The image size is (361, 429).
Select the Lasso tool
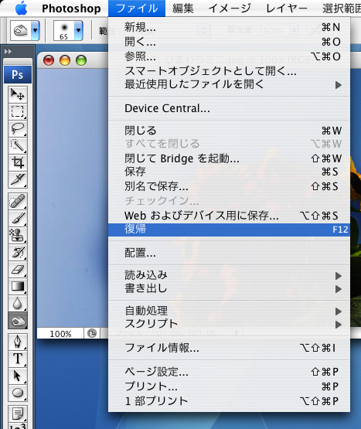click(x=18, y=128)
